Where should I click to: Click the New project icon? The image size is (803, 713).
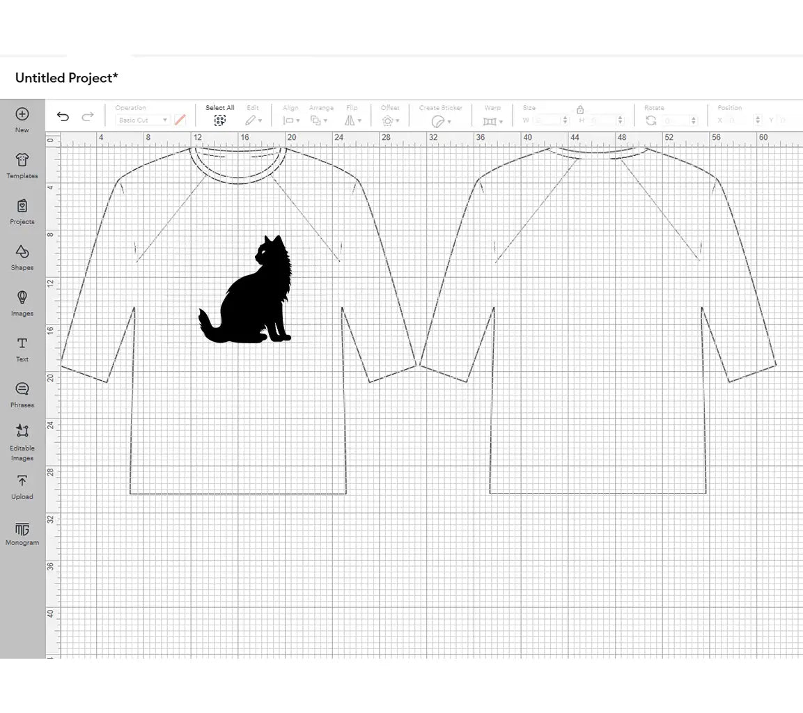(x=22, y=114)
